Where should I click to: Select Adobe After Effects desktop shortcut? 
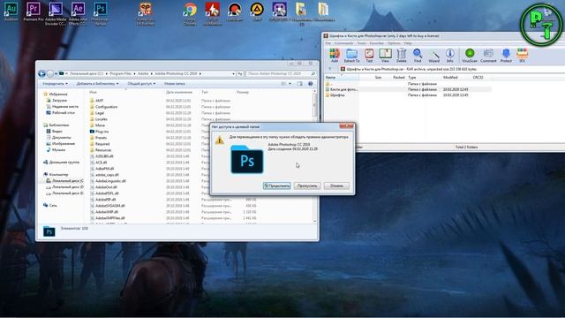78,14
